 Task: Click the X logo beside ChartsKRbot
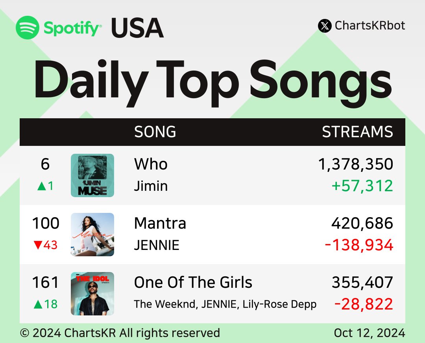coord(325,26)
